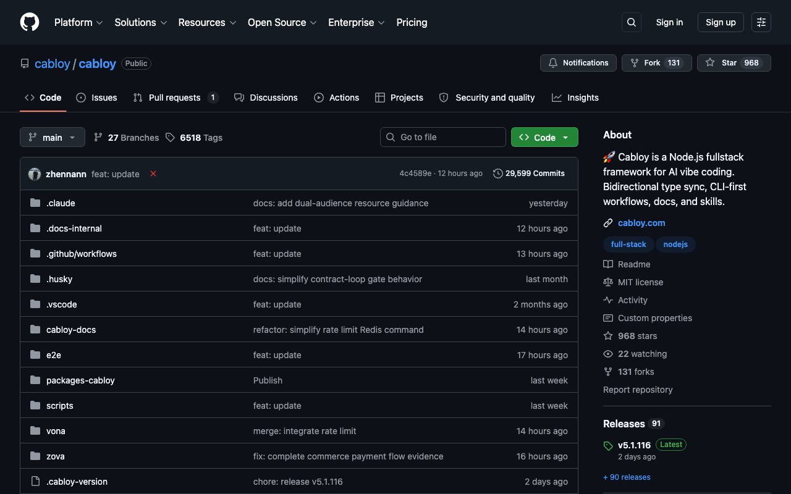Screen dimensions: 791x494
Task: Click the folder icon beside .husky
Action: (x=35, y=279)
